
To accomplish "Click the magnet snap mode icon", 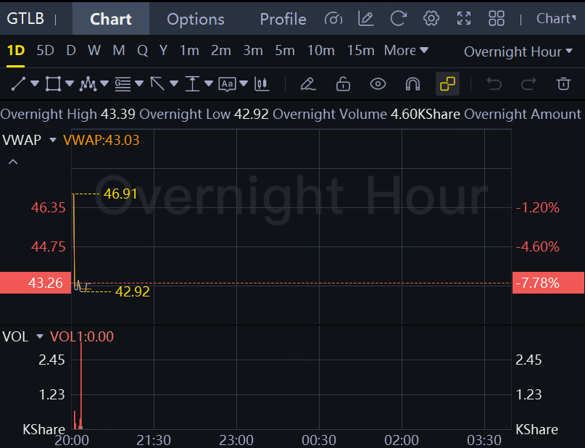I will (412, 84).
